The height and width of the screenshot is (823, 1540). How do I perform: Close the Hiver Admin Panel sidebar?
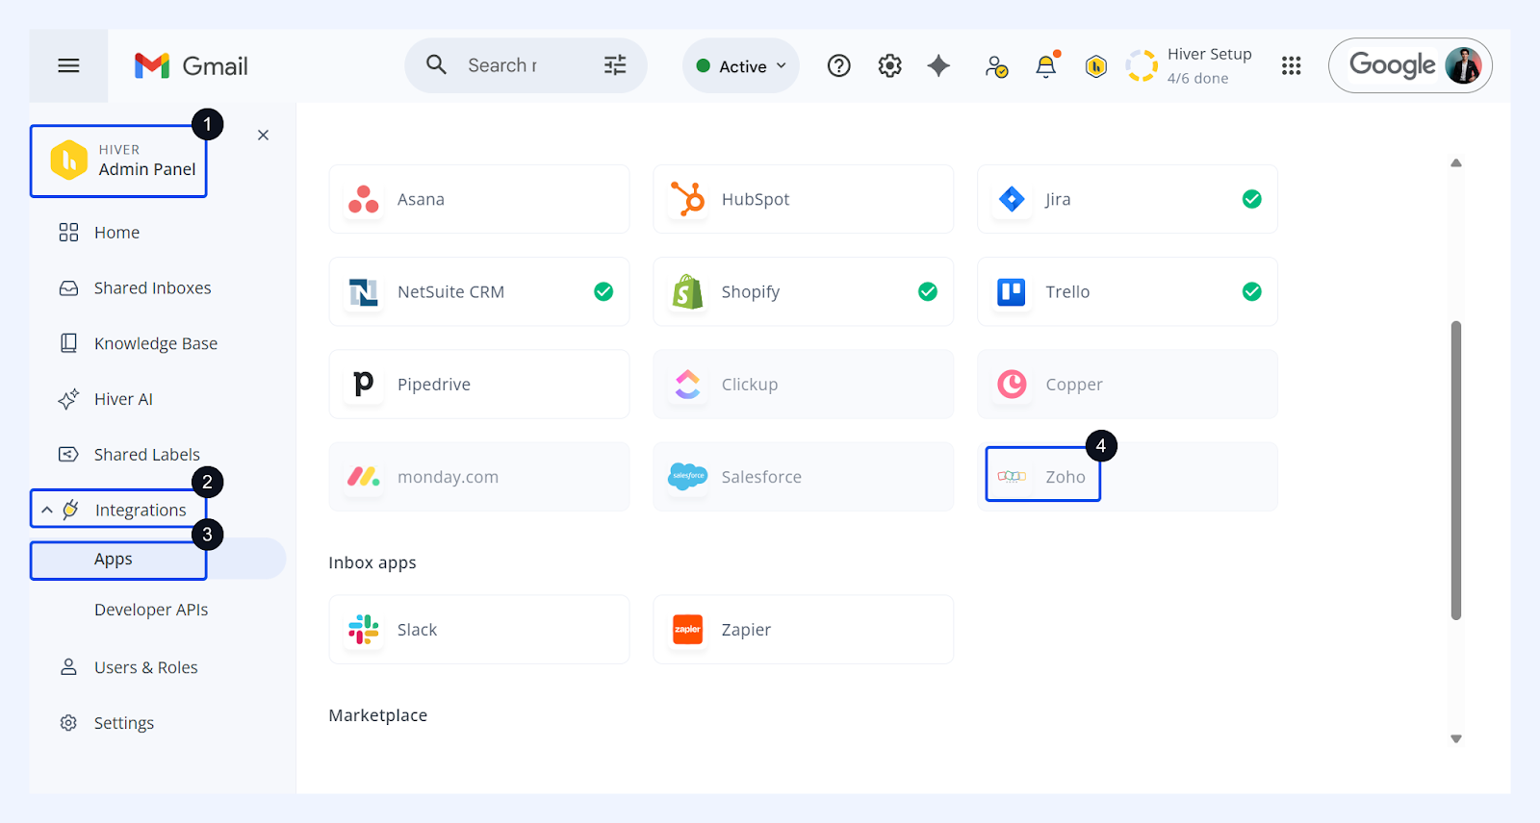(x=263, y=136)
